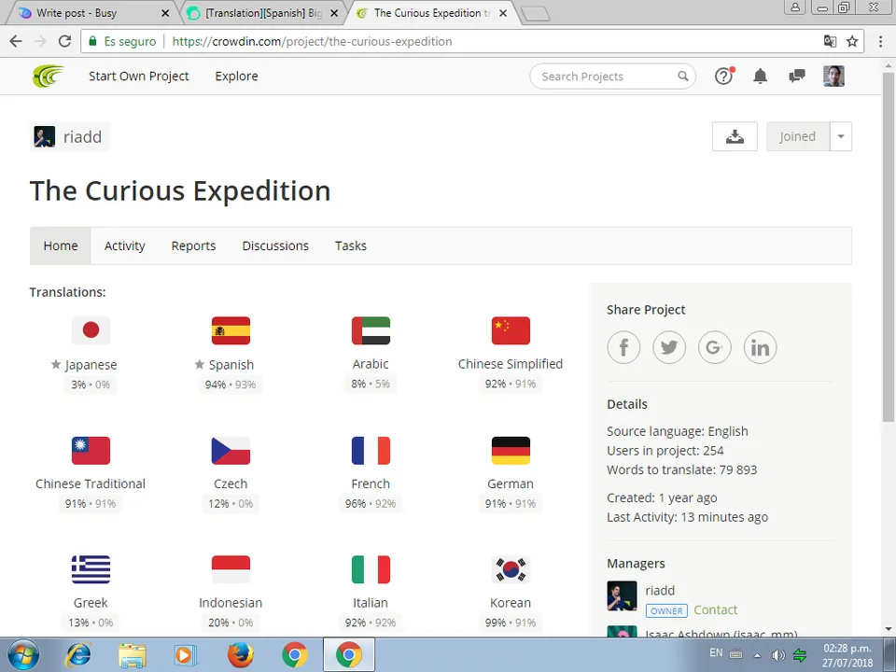Open riadd manager profile name
The height and width of the screenshot is (672, 896).
coord(660,590)
